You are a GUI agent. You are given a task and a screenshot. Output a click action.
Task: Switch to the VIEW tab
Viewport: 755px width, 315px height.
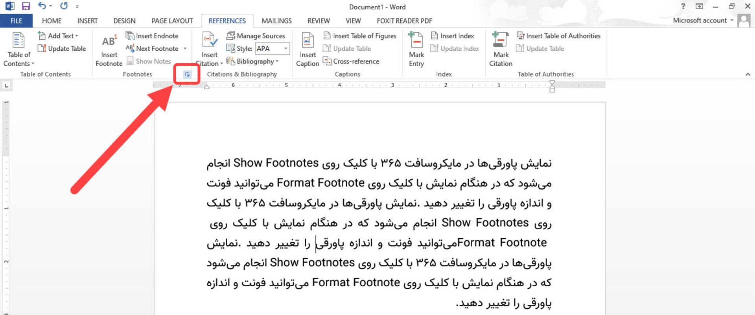point(353,21)
